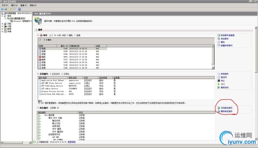Stop the service with the black 停止 icon
Viewport: 258px width, 148px height.
[x=219, y=81]
